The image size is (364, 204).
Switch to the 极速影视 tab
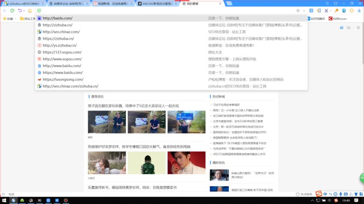(113, 4)
